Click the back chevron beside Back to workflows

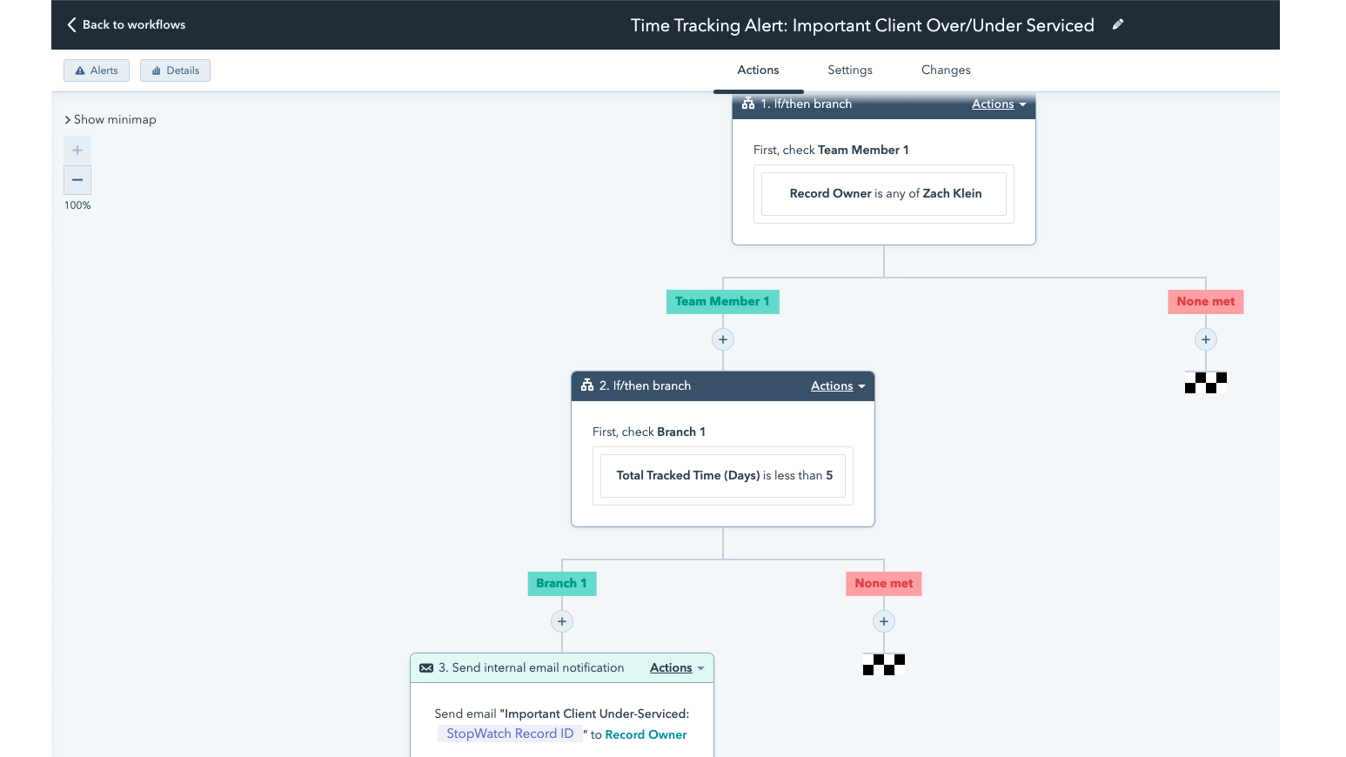point(70,24)
